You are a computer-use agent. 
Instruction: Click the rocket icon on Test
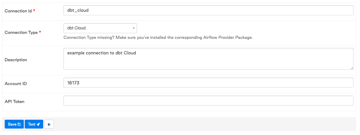tap(38, 124)
